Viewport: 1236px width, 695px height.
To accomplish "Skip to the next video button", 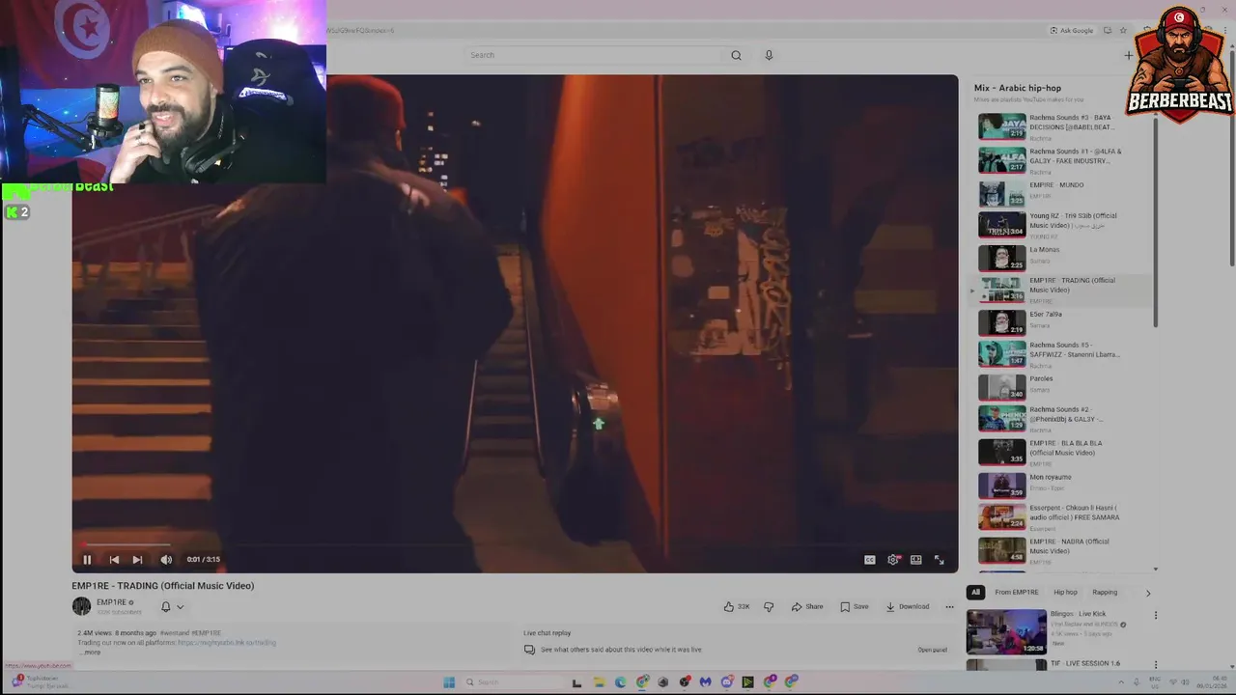I will click(137, 560).
